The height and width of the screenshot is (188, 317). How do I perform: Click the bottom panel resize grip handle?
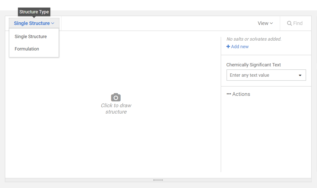coord(158,180)
